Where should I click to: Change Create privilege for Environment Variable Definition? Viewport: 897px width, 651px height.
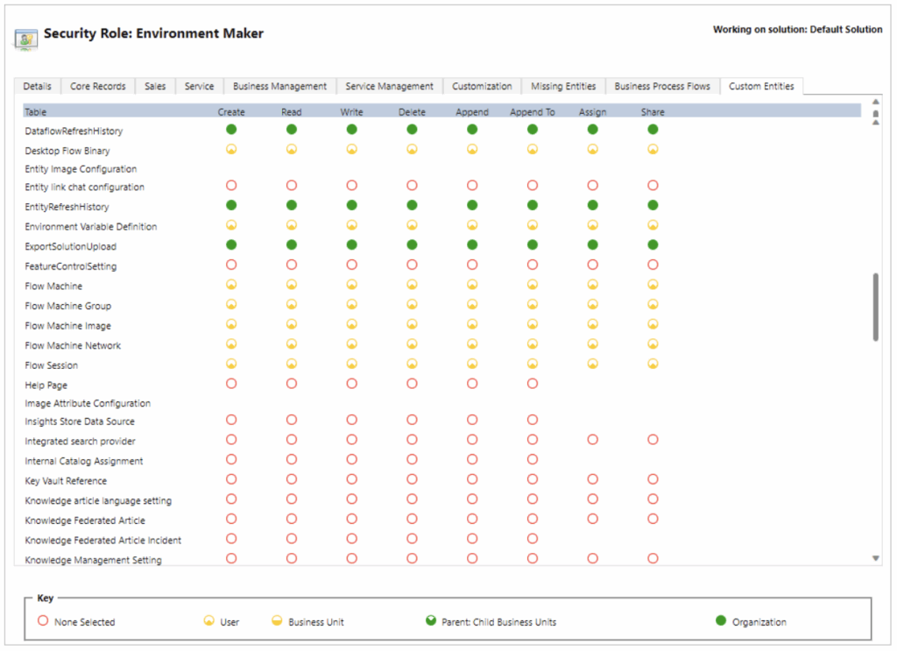click(x=231, y=225)
